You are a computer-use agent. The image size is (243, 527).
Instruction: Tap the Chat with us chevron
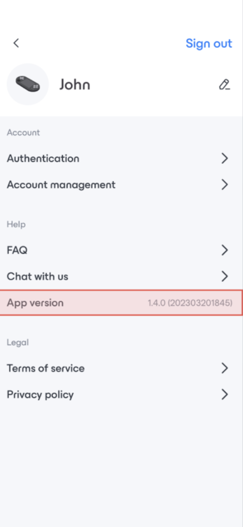pyautogui.click(x=225, y=276)
